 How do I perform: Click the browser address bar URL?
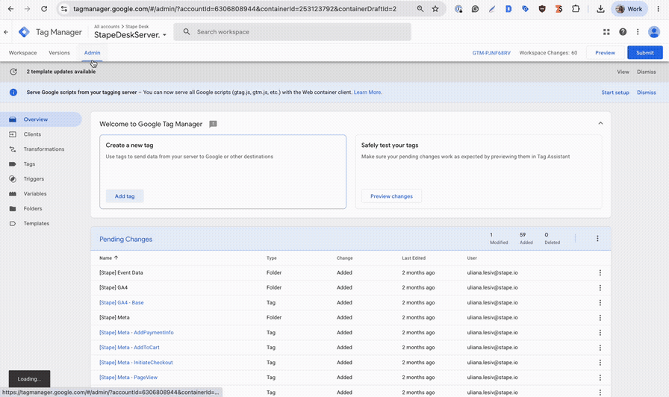234,8
